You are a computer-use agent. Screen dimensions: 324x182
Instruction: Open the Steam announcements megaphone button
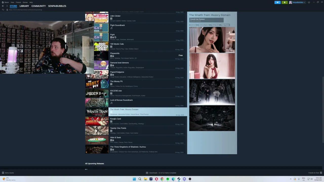[x=277, y=2]
